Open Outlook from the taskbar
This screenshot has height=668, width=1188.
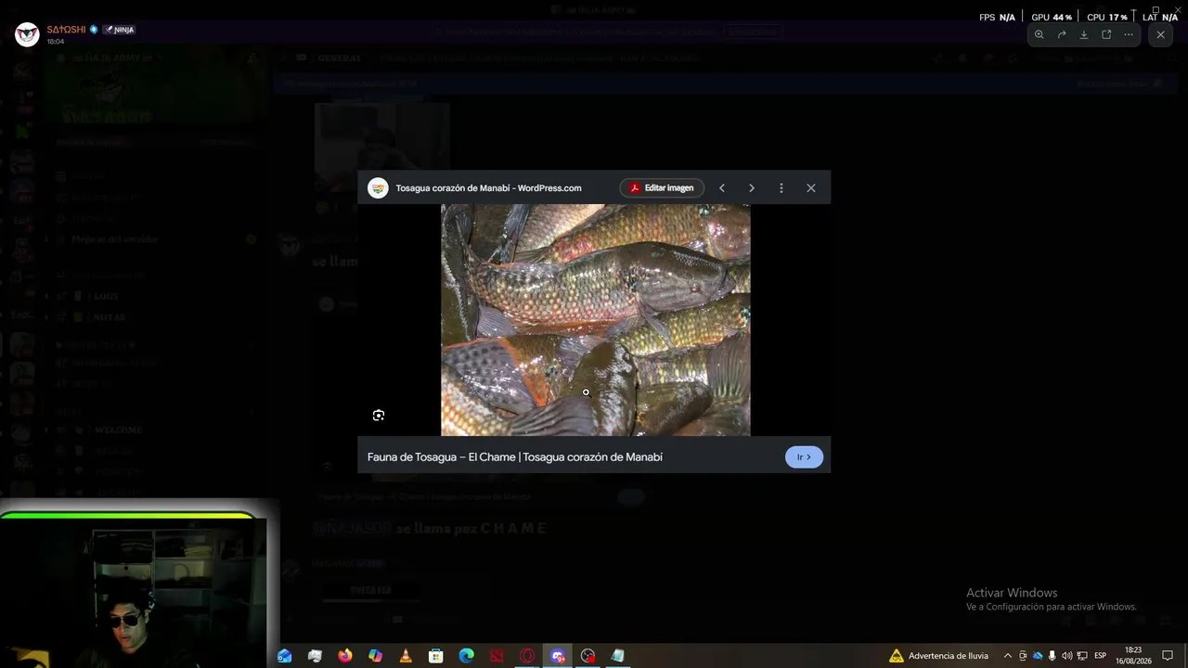(x=285, y=656)
